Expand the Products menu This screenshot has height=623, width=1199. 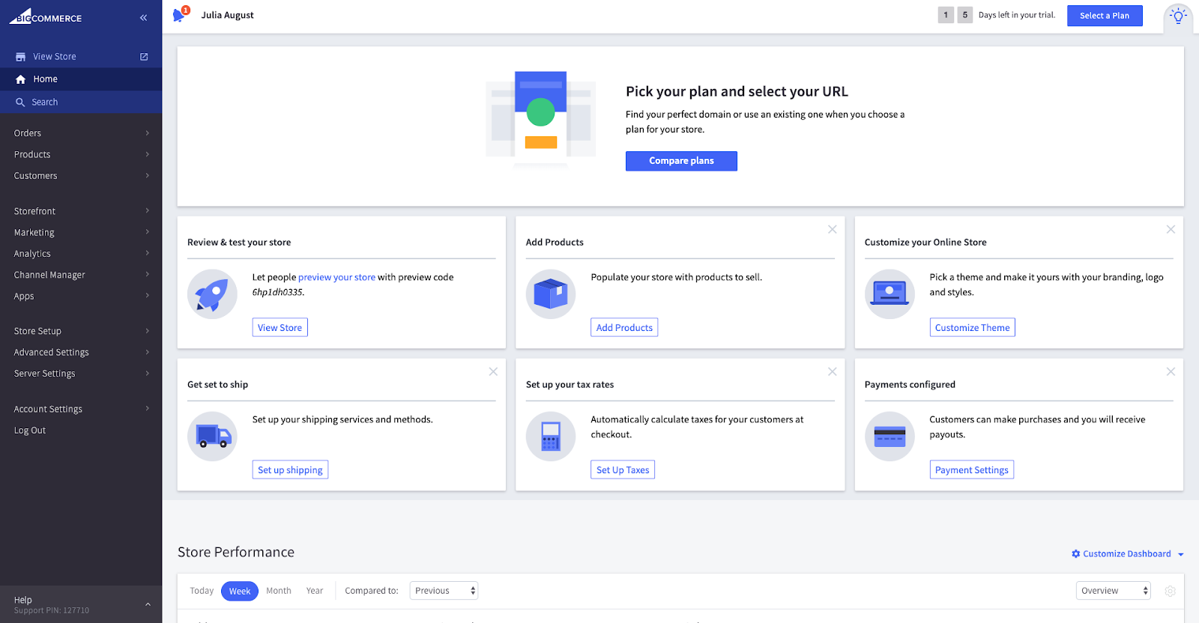[x=81, y=154]
